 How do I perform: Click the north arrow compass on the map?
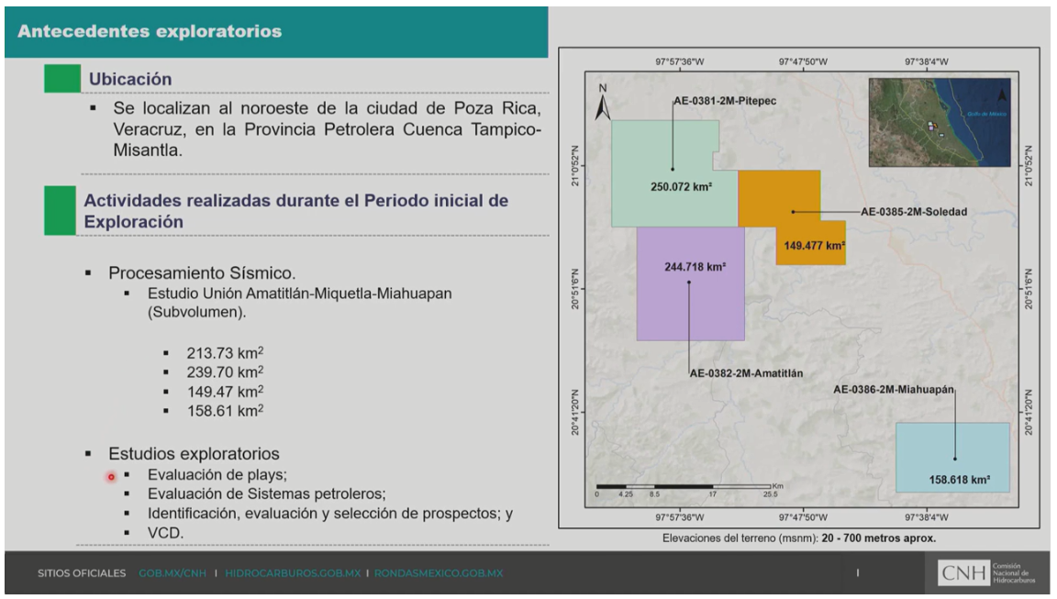tap(603, 103)
